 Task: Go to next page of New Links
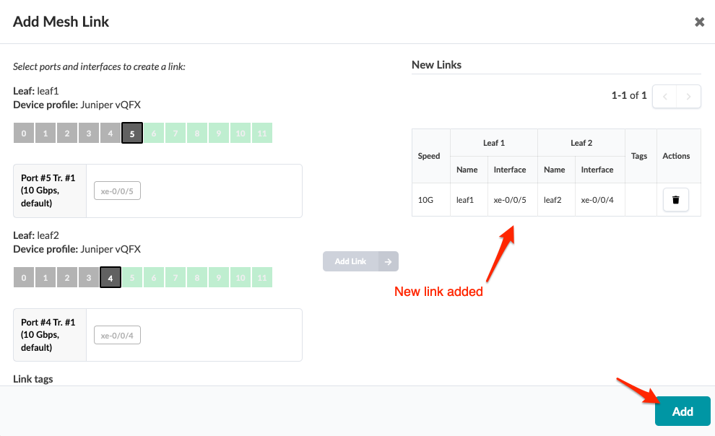(689, 96)
